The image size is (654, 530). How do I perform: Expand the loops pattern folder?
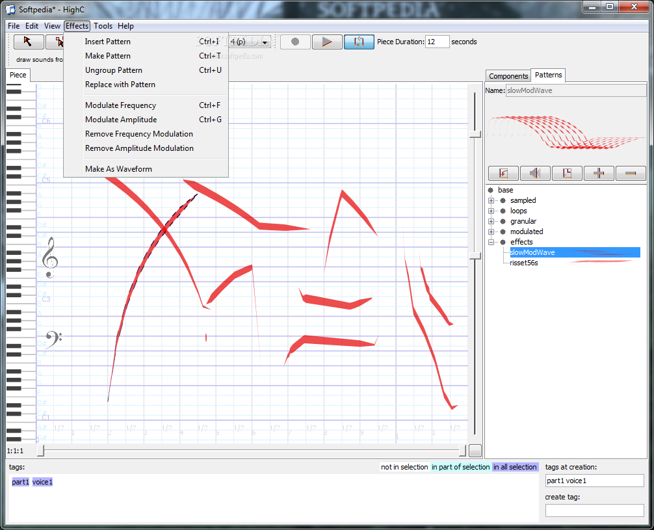click(x=491, y=211)
